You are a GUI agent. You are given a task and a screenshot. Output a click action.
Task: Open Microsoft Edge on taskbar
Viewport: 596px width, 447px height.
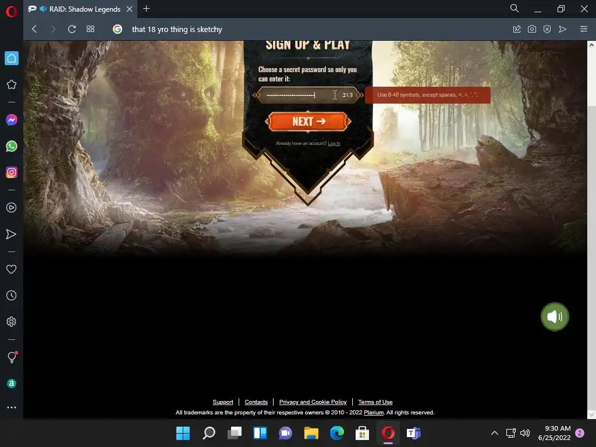coord(337,433)
